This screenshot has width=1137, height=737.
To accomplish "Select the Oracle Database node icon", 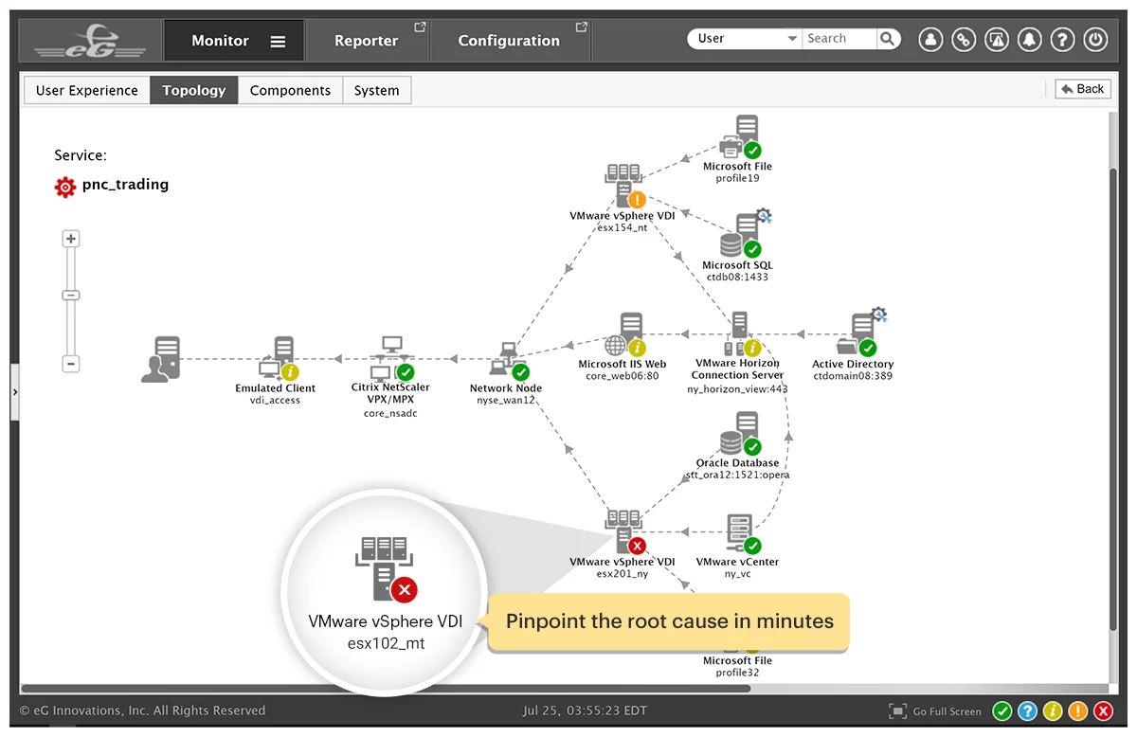I will pos(740,434).
